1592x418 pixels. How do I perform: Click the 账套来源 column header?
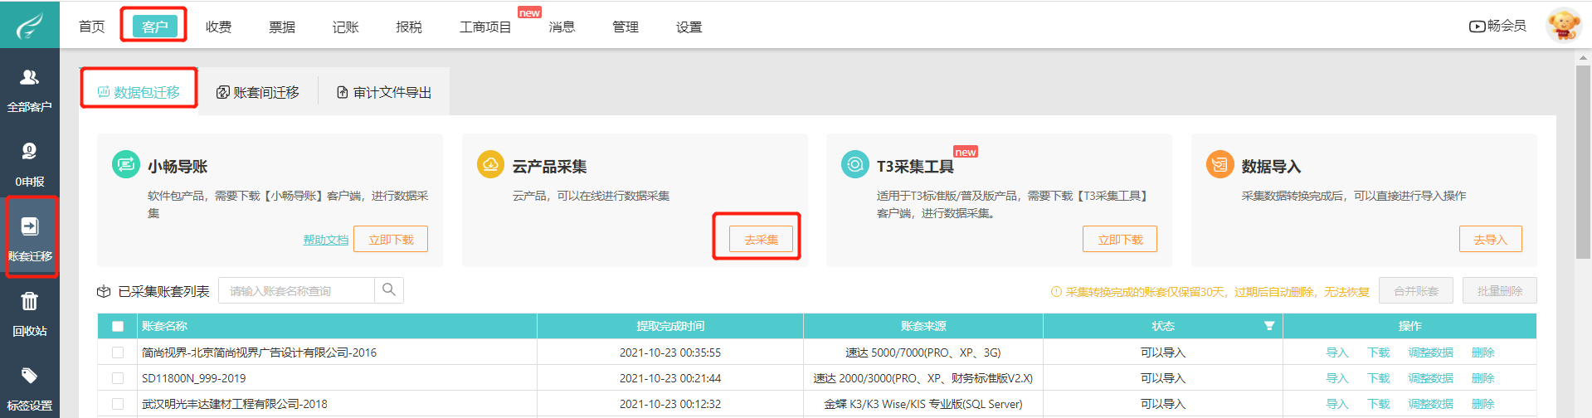click(923, 326)
